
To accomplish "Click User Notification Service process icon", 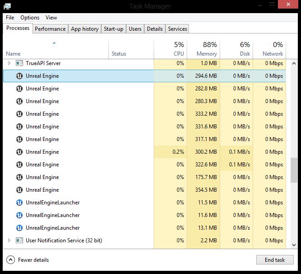I will tap(19, 241).
